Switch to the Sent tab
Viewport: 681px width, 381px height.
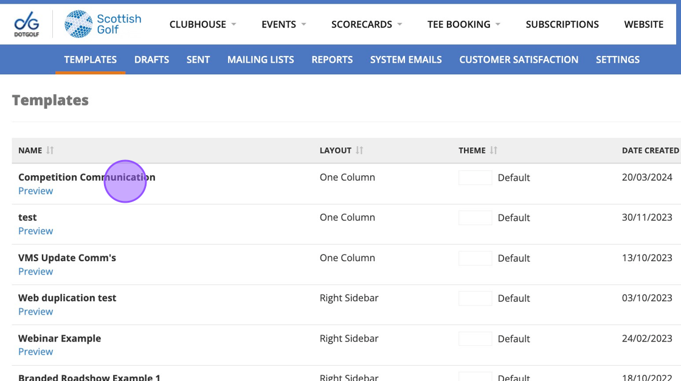click(198, 60)
